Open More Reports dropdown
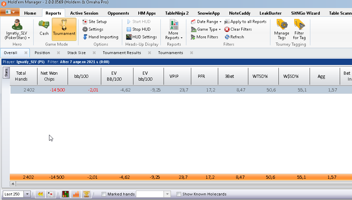 coord(174,30)
